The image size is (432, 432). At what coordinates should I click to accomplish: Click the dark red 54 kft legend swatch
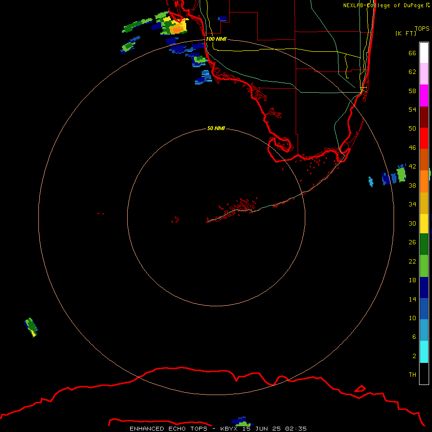click(424, 117)
